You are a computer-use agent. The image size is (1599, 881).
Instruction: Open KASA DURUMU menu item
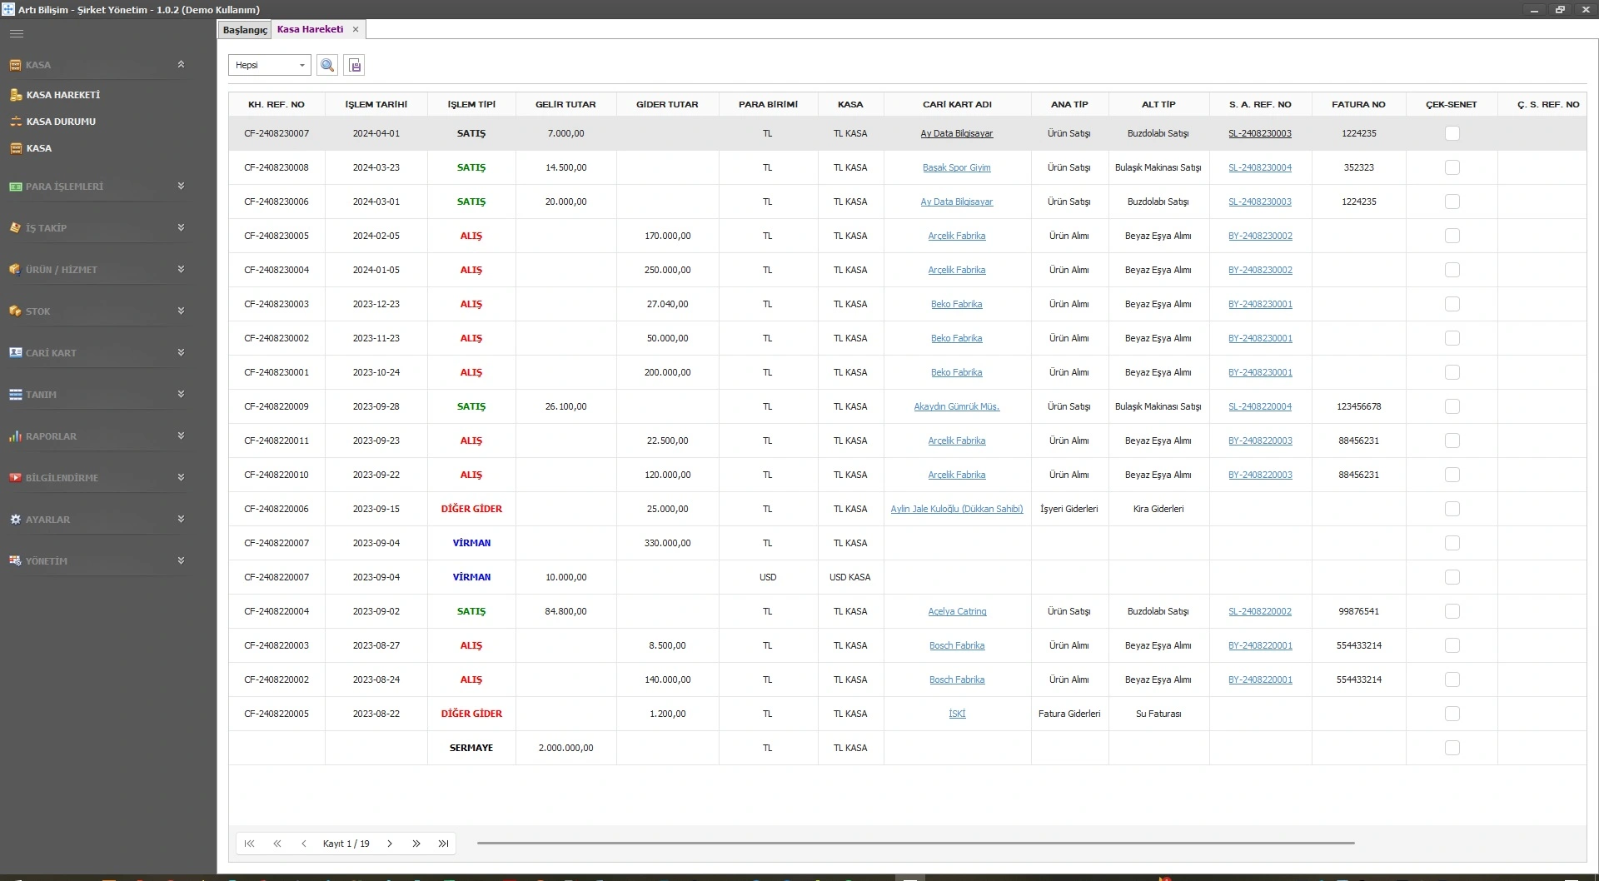[61, 122]
